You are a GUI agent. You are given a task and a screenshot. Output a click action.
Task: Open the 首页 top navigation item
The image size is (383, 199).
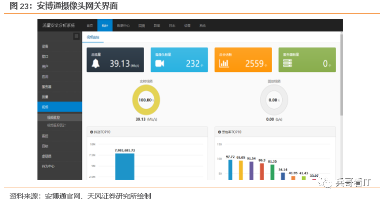[x=90, y=26]
